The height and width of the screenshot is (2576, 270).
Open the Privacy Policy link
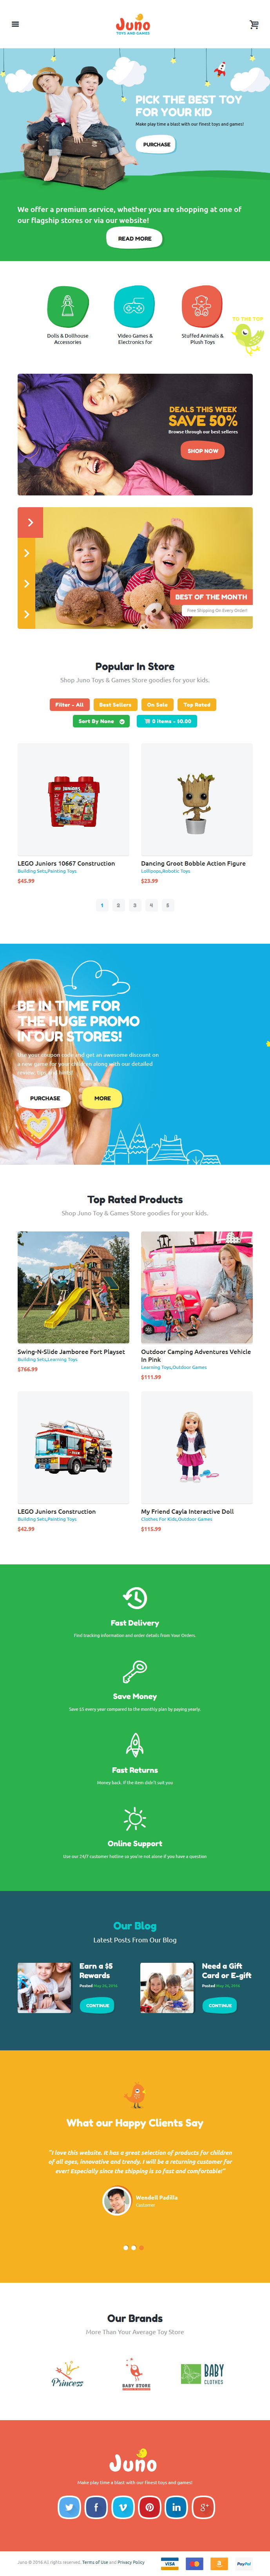coord(131,2562)
